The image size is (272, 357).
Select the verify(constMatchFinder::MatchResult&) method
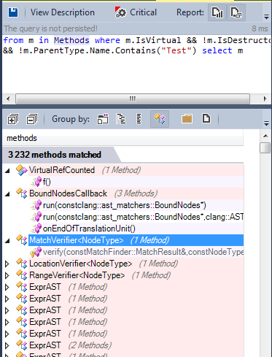(143, 252)
